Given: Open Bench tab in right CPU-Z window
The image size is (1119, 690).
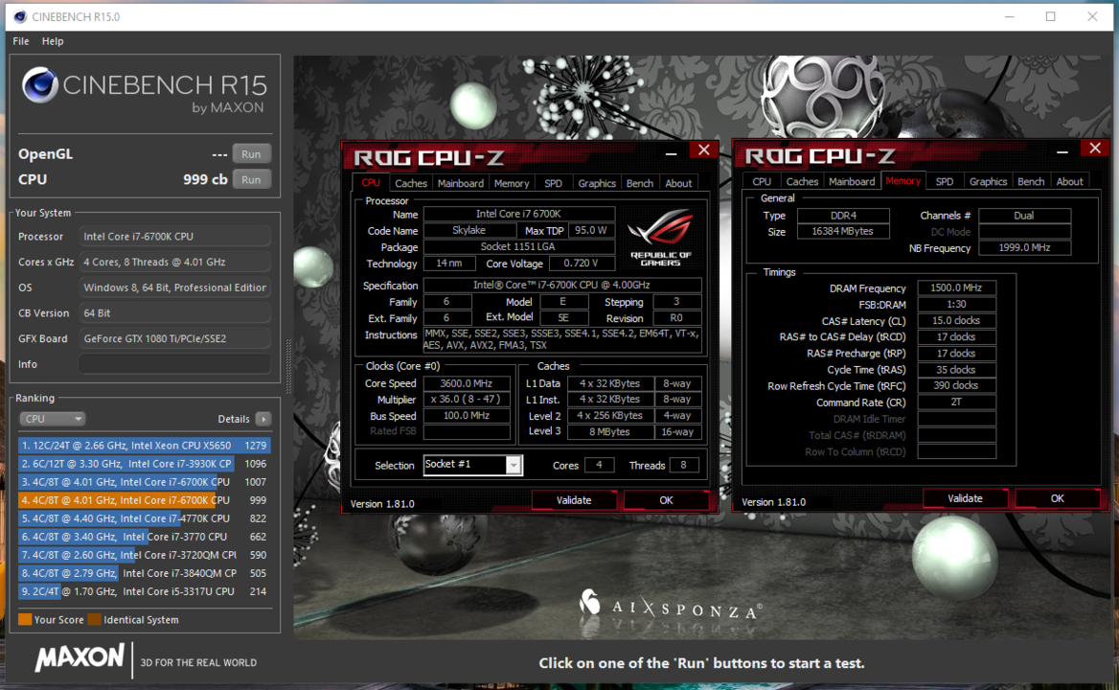Looking at the screenshot, I should tap(1031, 181).
